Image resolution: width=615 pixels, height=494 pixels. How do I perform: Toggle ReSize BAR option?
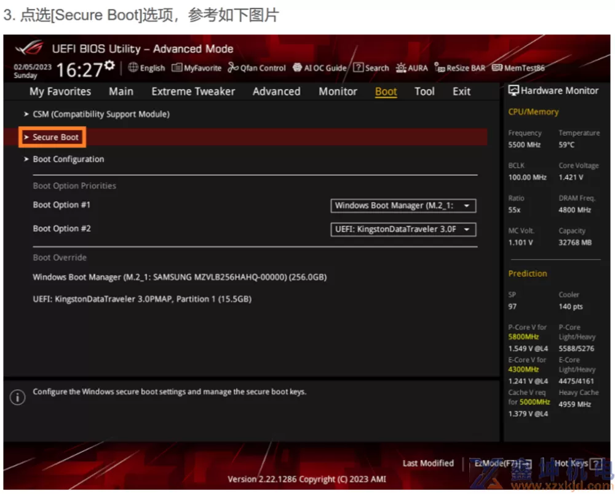[x=459, y=68]
